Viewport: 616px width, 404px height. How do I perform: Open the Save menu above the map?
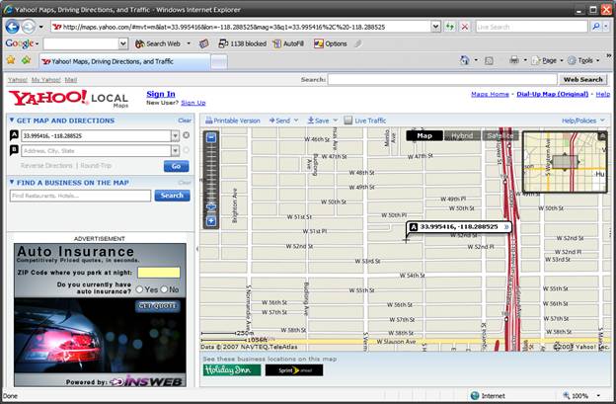pos(322,121)
